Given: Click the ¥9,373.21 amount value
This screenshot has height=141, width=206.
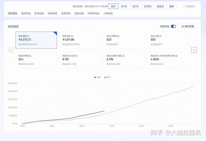Looking at the screenshot, I should pyautogui.click(x=25, y=40).
